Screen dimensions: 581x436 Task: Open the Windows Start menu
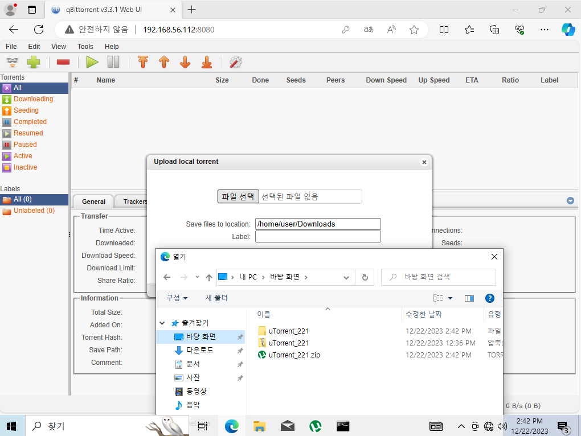[x=11, y=426]
